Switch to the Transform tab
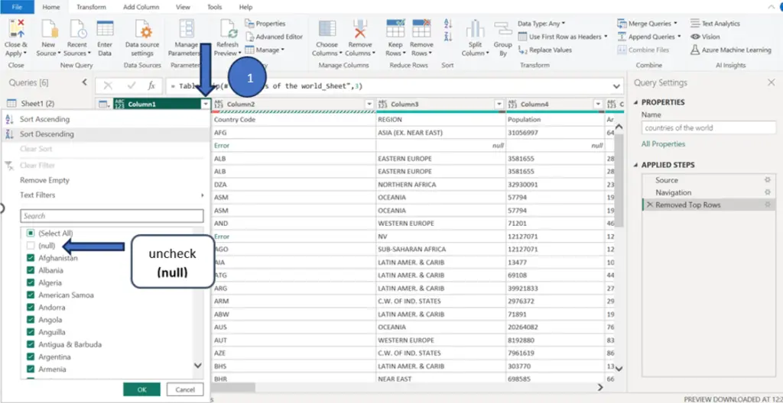This screenshot has width=783, height=403. click(92, 7)
